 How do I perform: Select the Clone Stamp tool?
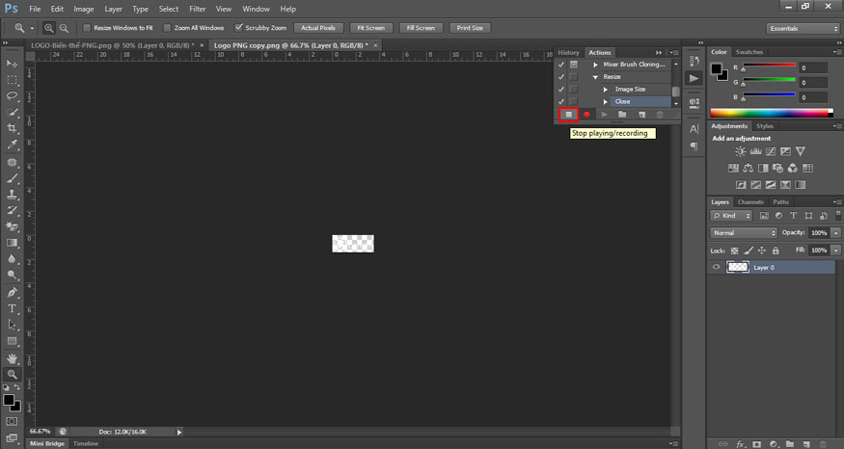(x=12, y=194)
